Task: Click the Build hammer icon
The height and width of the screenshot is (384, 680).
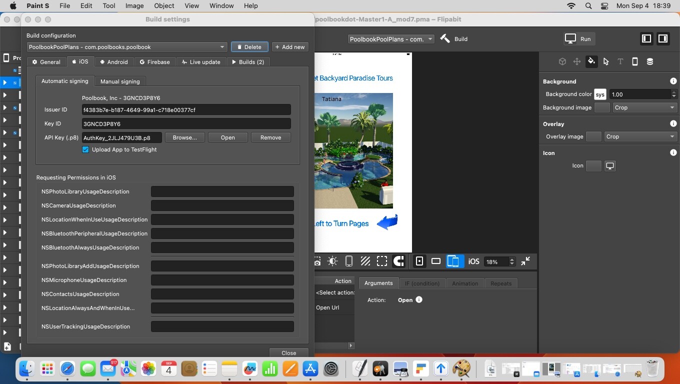Action: click(x=445, y=38)
